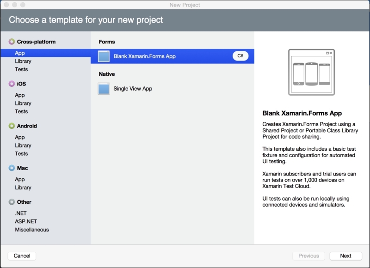Click the Forms section header
This screenshot has width=370, height=268.
[107, 42]
